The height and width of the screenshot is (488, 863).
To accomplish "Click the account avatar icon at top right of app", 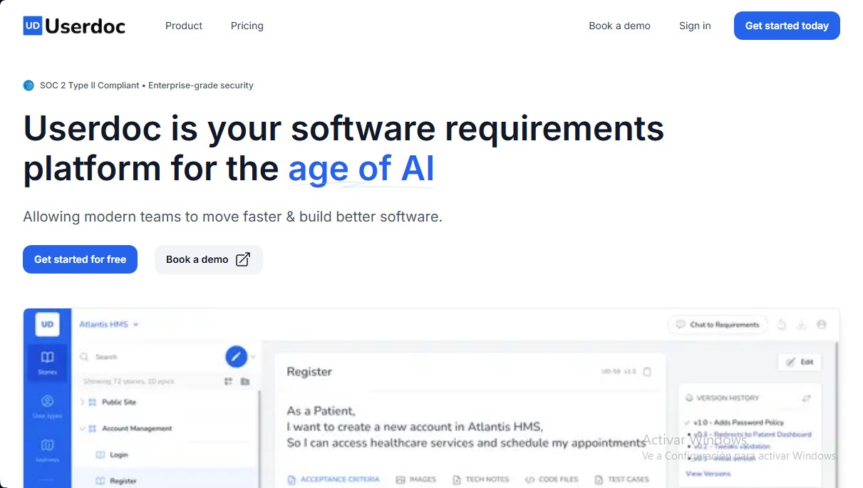I will [x=822, y=325].
